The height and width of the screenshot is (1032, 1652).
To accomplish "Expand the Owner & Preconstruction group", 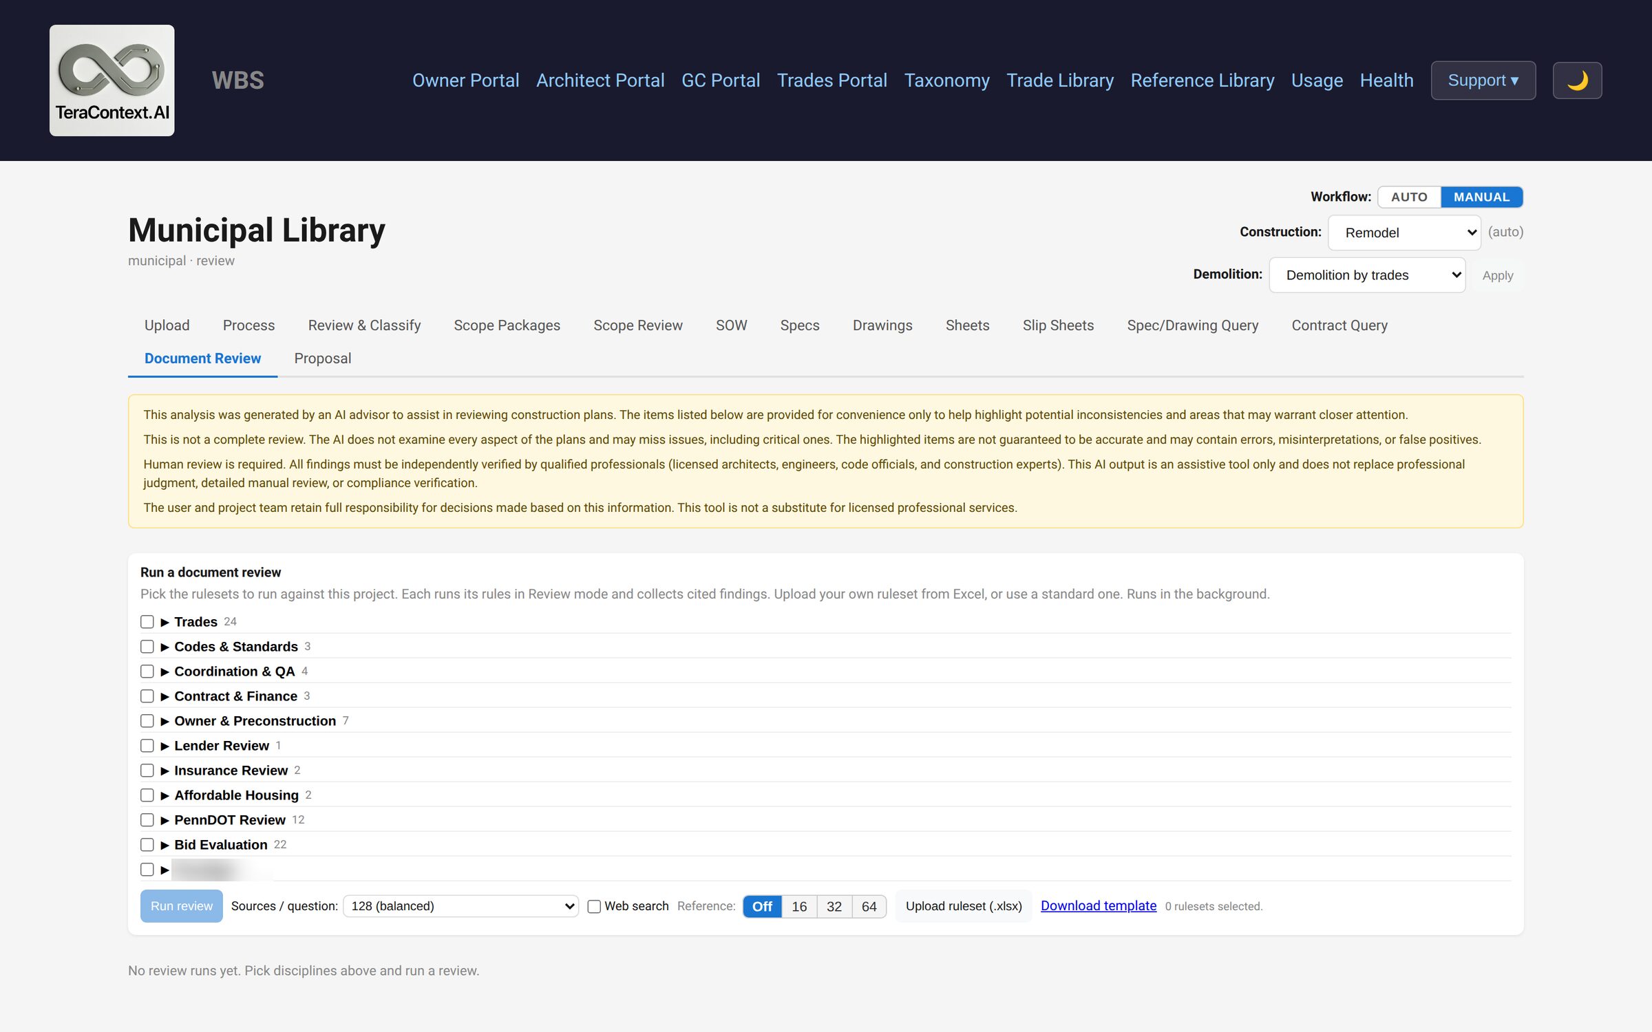I will pos(165,721).
